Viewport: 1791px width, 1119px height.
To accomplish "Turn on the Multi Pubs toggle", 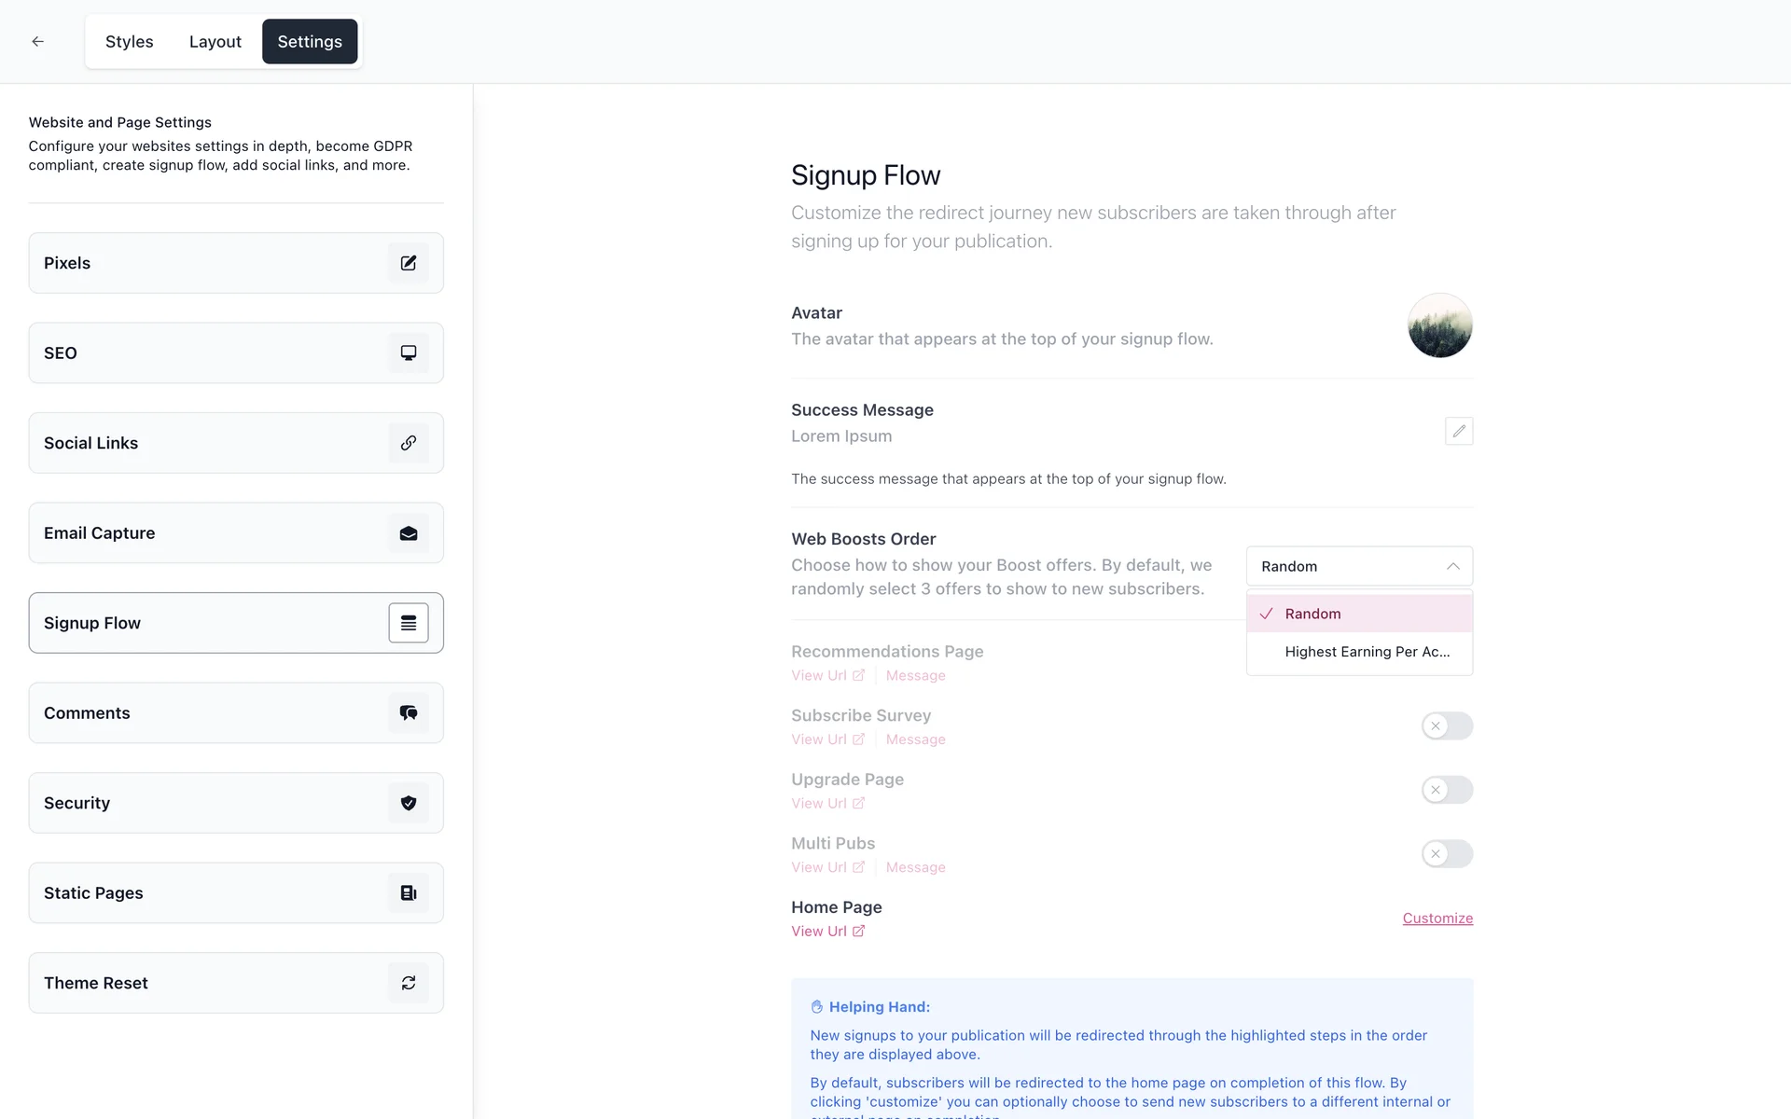I will tap(1447, 853).
